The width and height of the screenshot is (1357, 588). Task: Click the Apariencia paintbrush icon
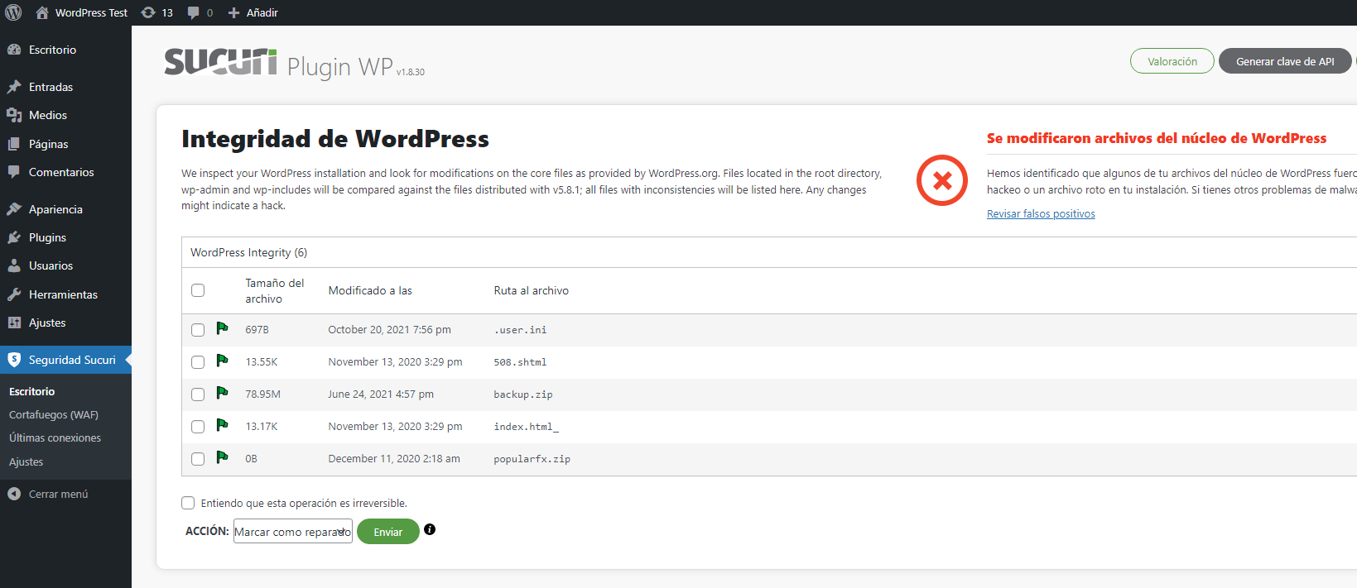[14, 209]
